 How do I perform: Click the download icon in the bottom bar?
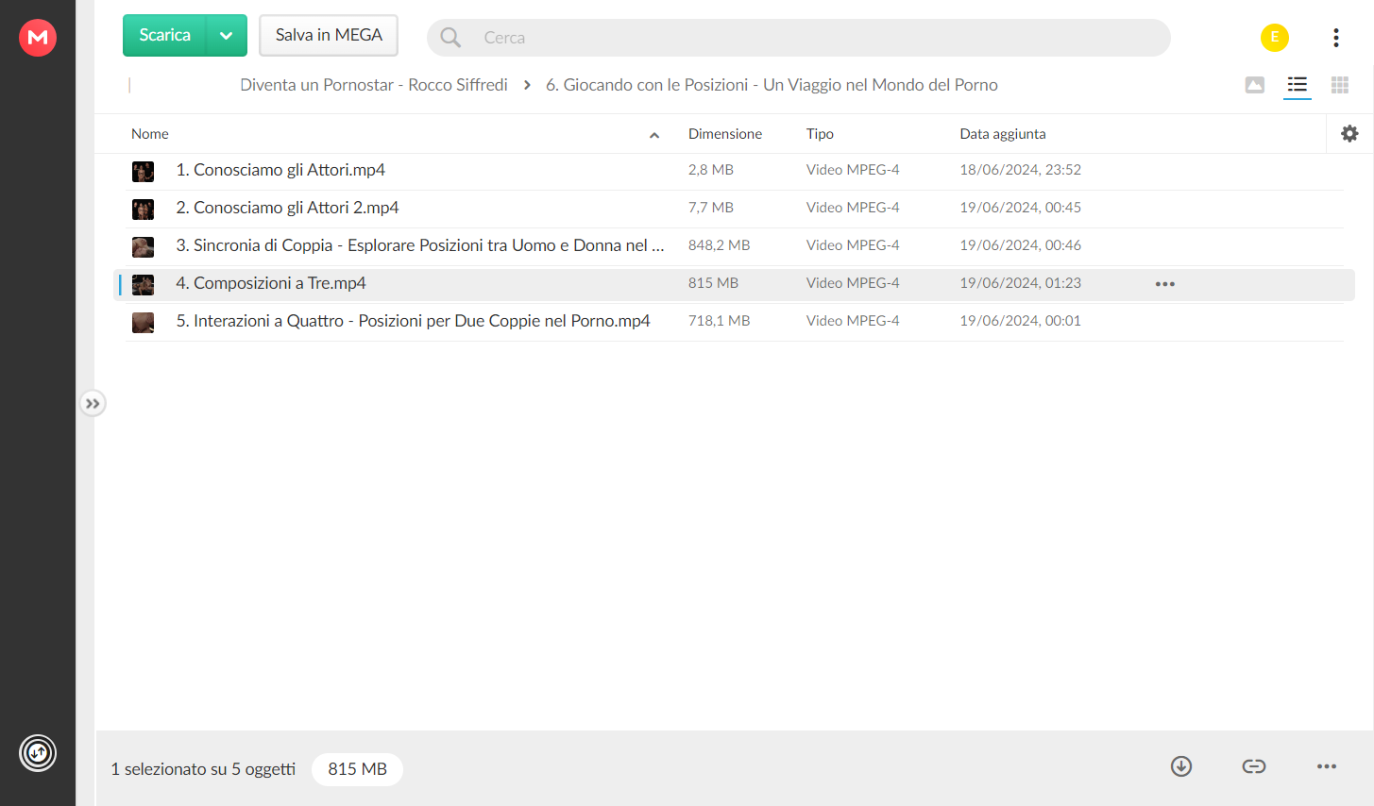point(1181,766)
